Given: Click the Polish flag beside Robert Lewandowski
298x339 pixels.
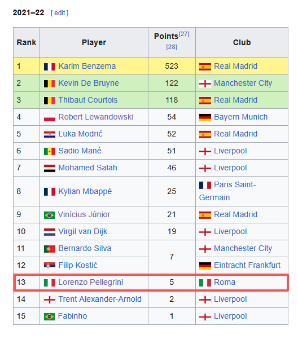Looking at the screenshot, I should [x=50, y=117].
